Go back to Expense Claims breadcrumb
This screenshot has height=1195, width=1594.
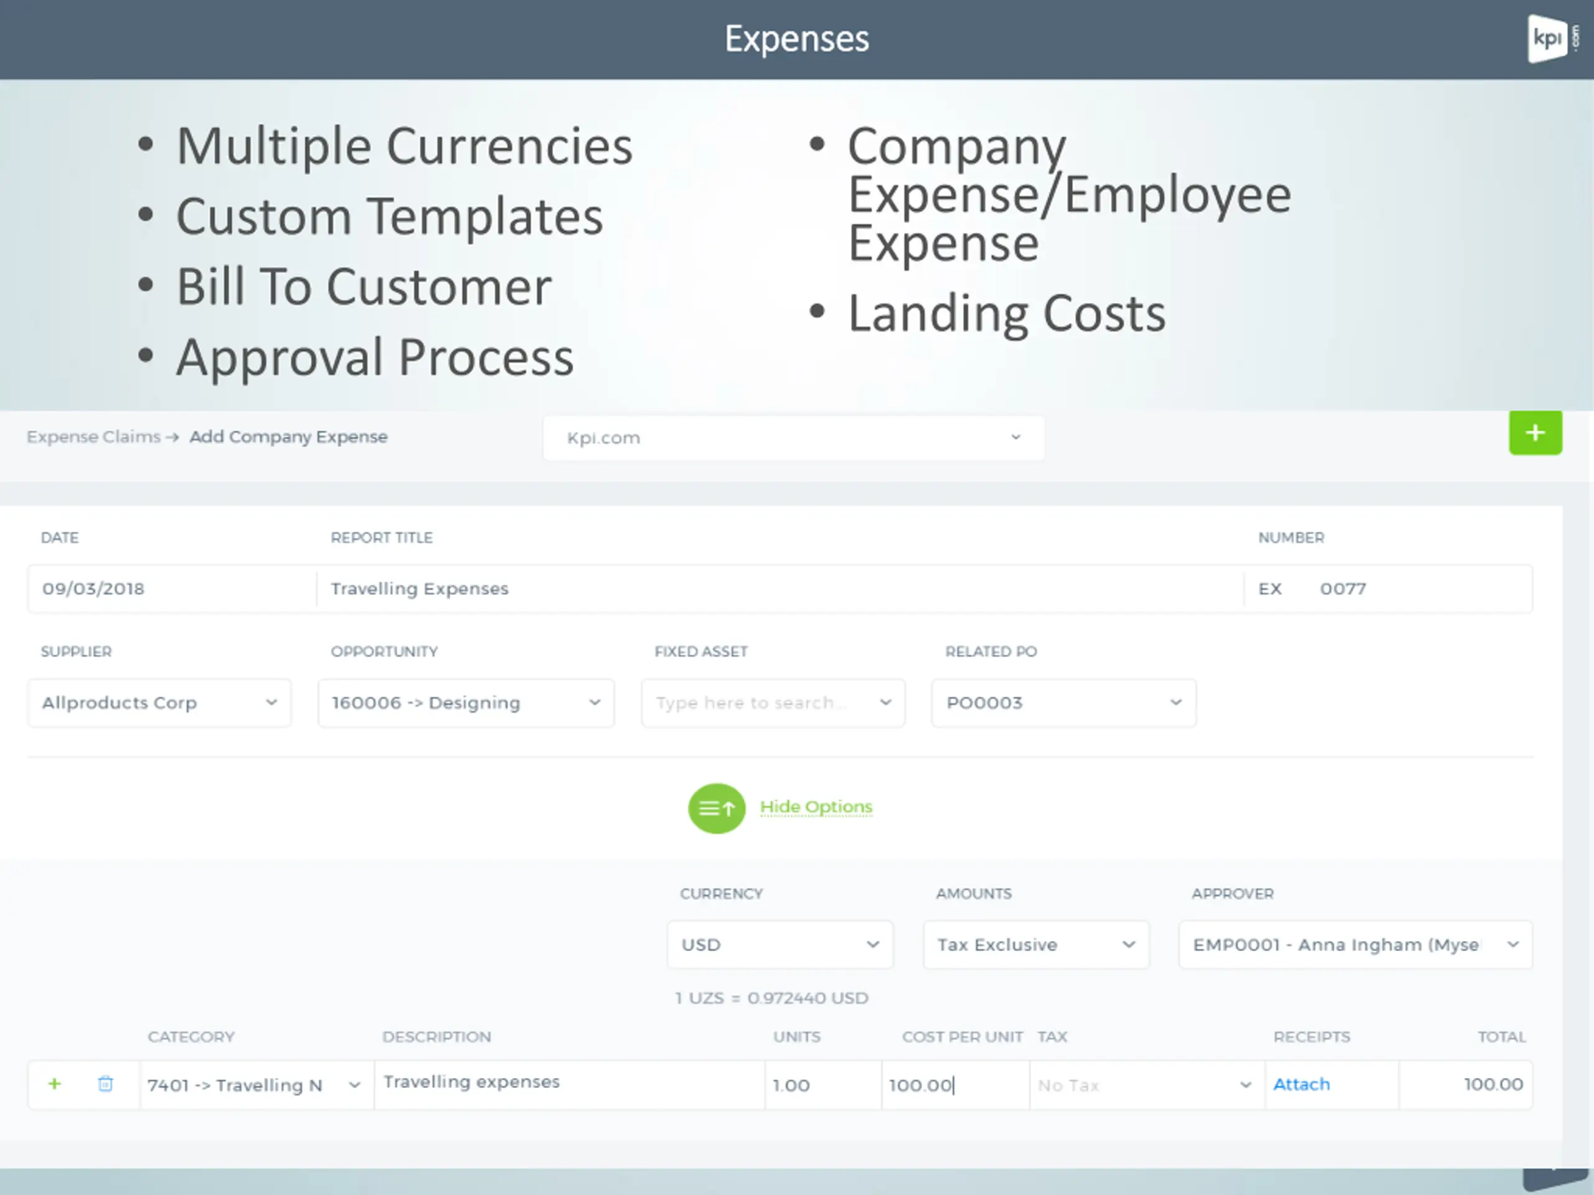93,436
